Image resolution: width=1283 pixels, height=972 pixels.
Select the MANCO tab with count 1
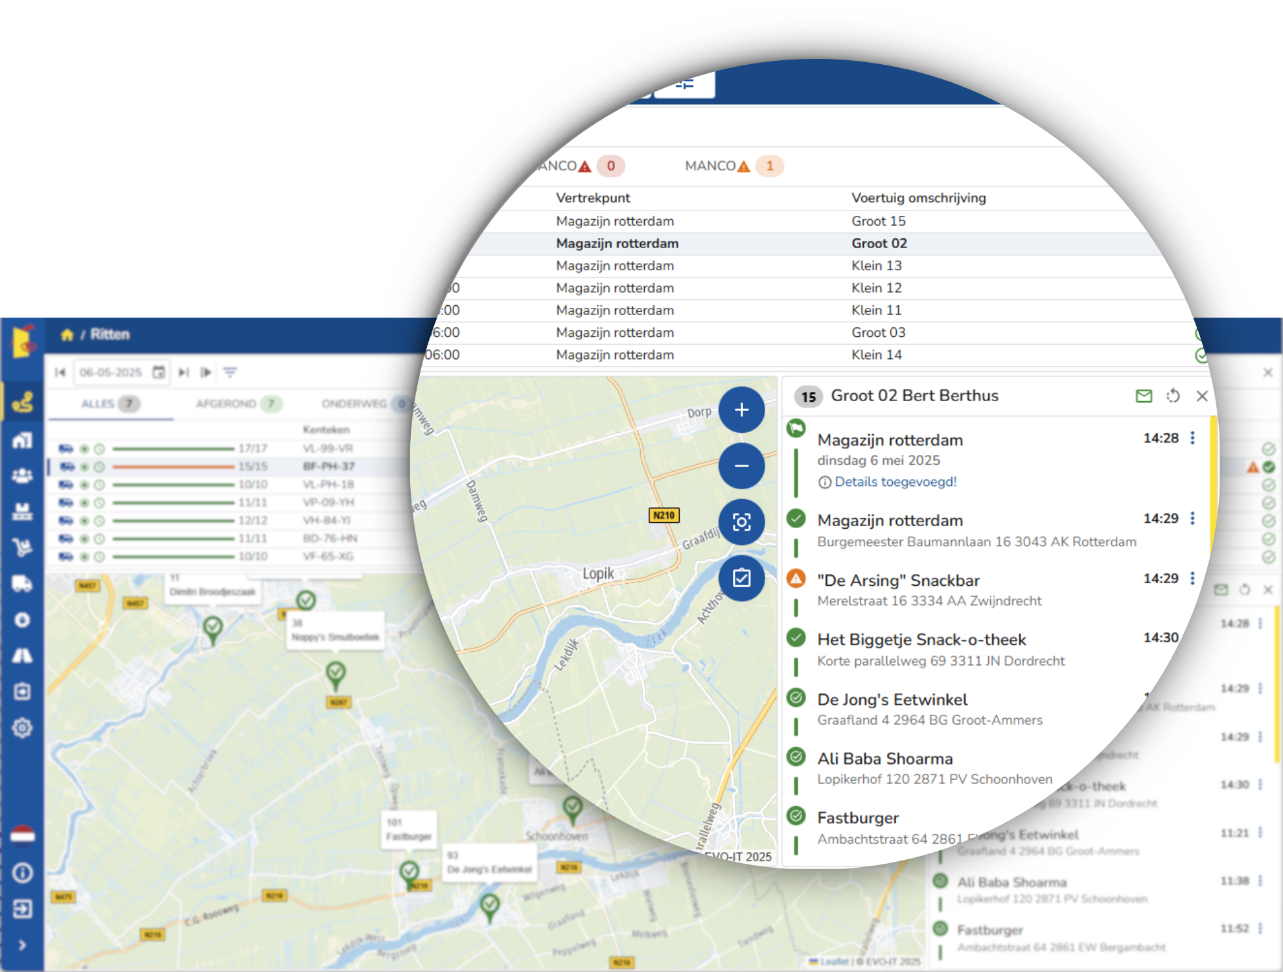tap(734, 166)
